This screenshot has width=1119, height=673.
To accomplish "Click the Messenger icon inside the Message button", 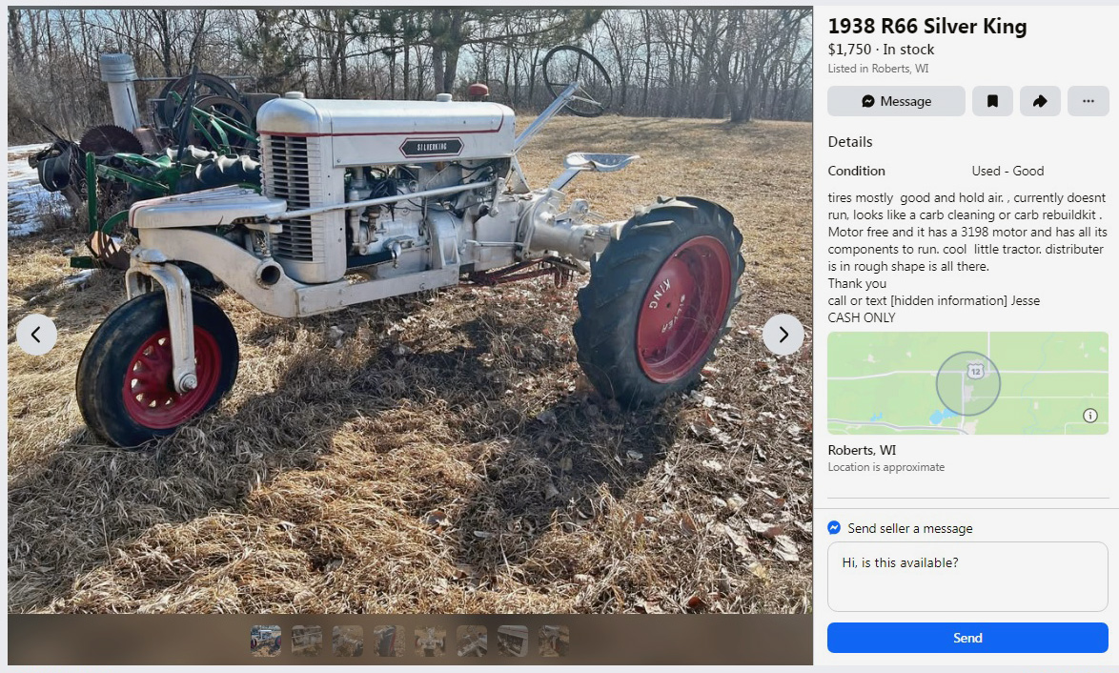I will (867, 101).
